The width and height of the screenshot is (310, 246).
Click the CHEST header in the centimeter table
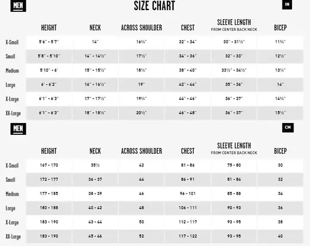point(188,151)
